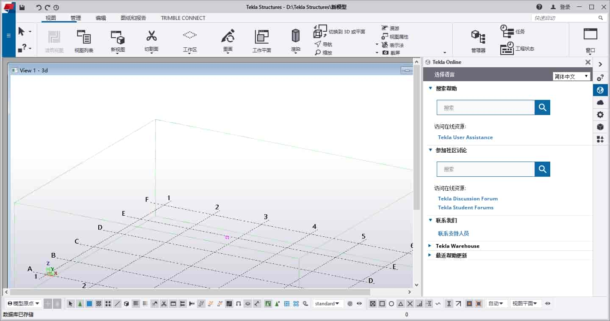This screenshot has width=610, height=321.
Task: Click the 重画 redraw icon
Action: click(x=228, y=36)
